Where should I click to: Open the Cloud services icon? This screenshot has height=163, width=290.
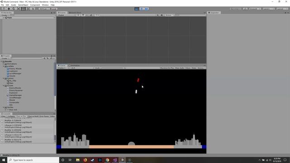pos(245,9)
